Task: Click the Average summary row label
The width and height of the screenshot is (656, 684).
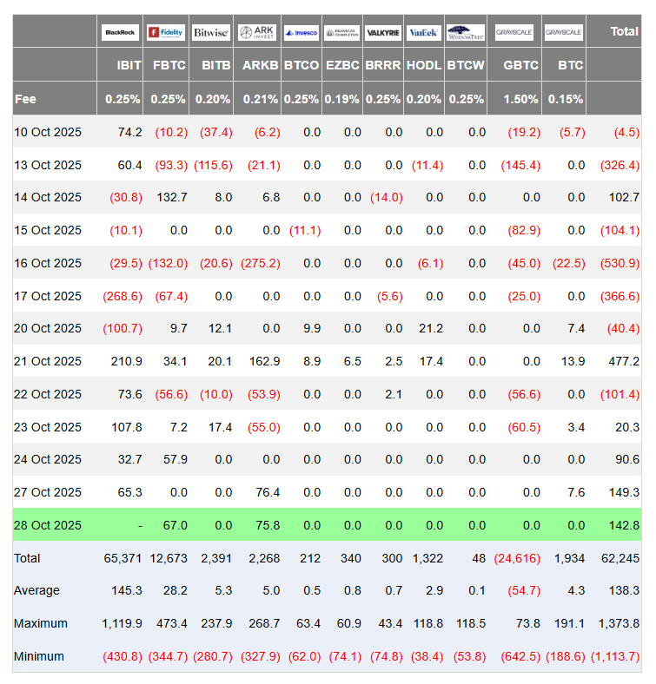Action: tap(36, 590)
